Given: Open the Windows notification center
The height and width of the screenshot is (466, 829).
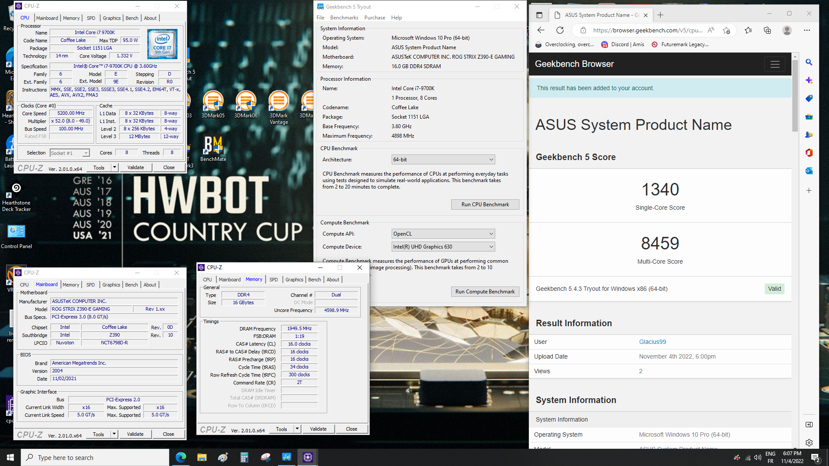Looking at the screenshot, I should pos(815,458).
